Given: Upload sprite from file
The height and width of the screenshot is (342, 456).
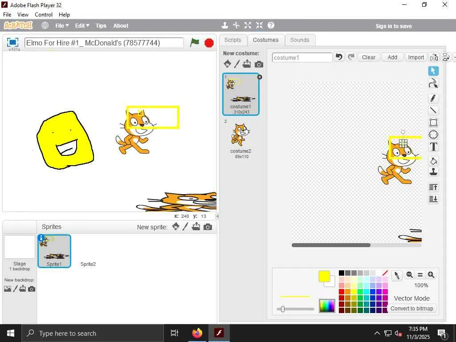Looking at the screenshot, I should [196, 227].
